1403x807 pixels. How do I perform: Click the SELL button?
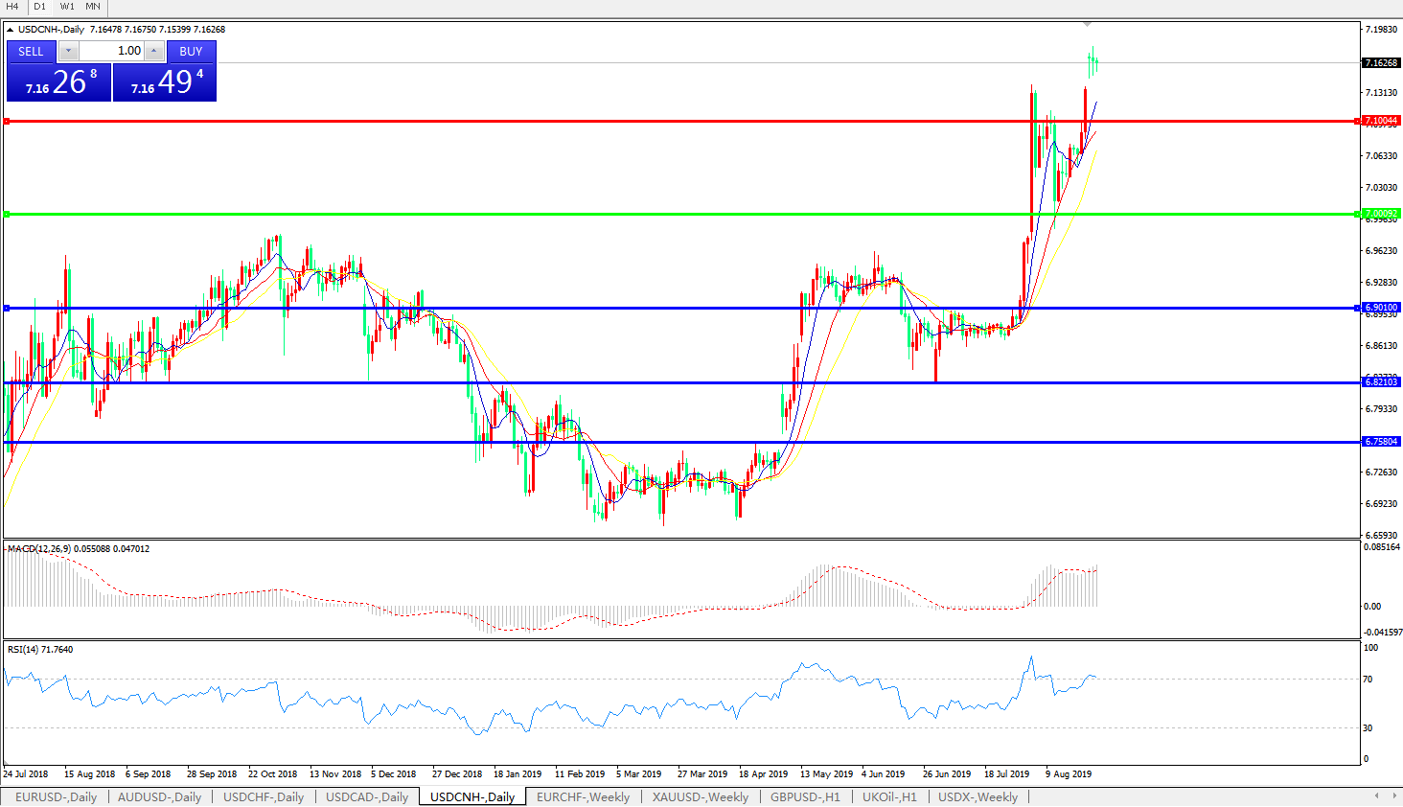click(31, 52)
